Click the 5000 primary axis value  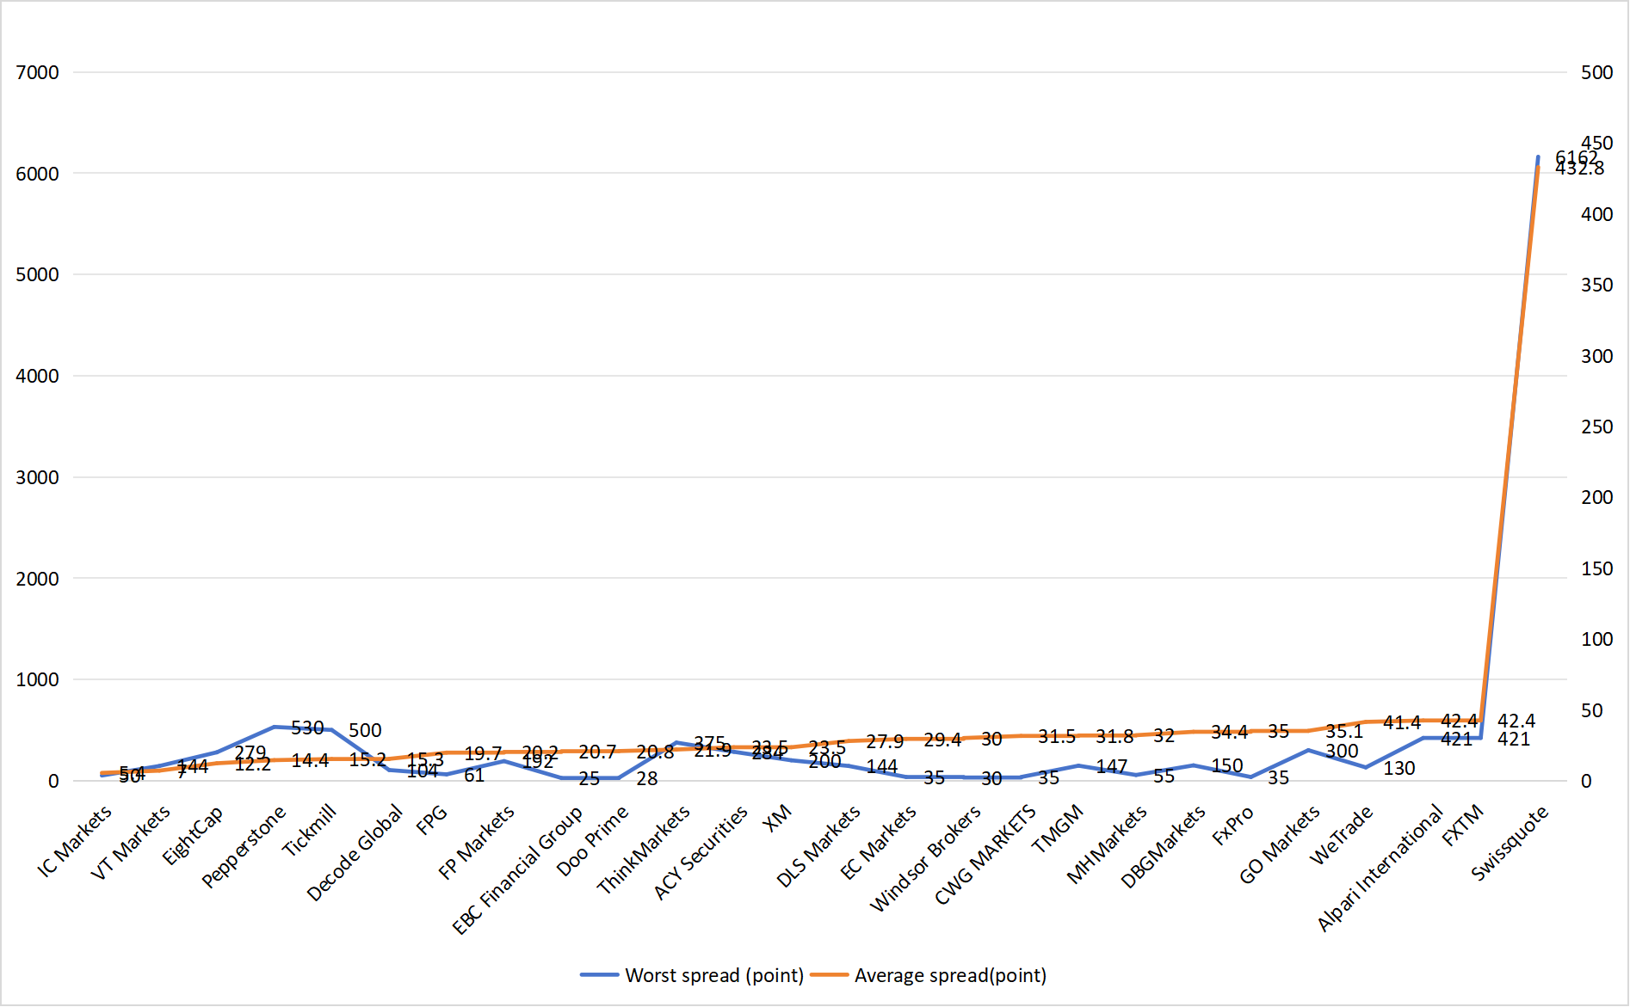point(38,274)
